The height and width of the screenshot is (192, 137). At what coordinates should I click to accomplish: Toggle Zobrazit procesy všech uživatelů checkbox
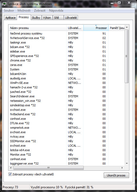[10, 174]
